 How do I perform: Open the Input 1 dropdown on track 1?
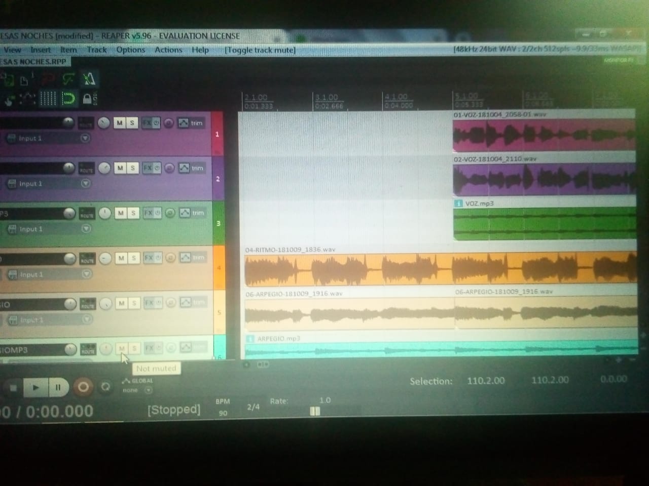[85, 138]
